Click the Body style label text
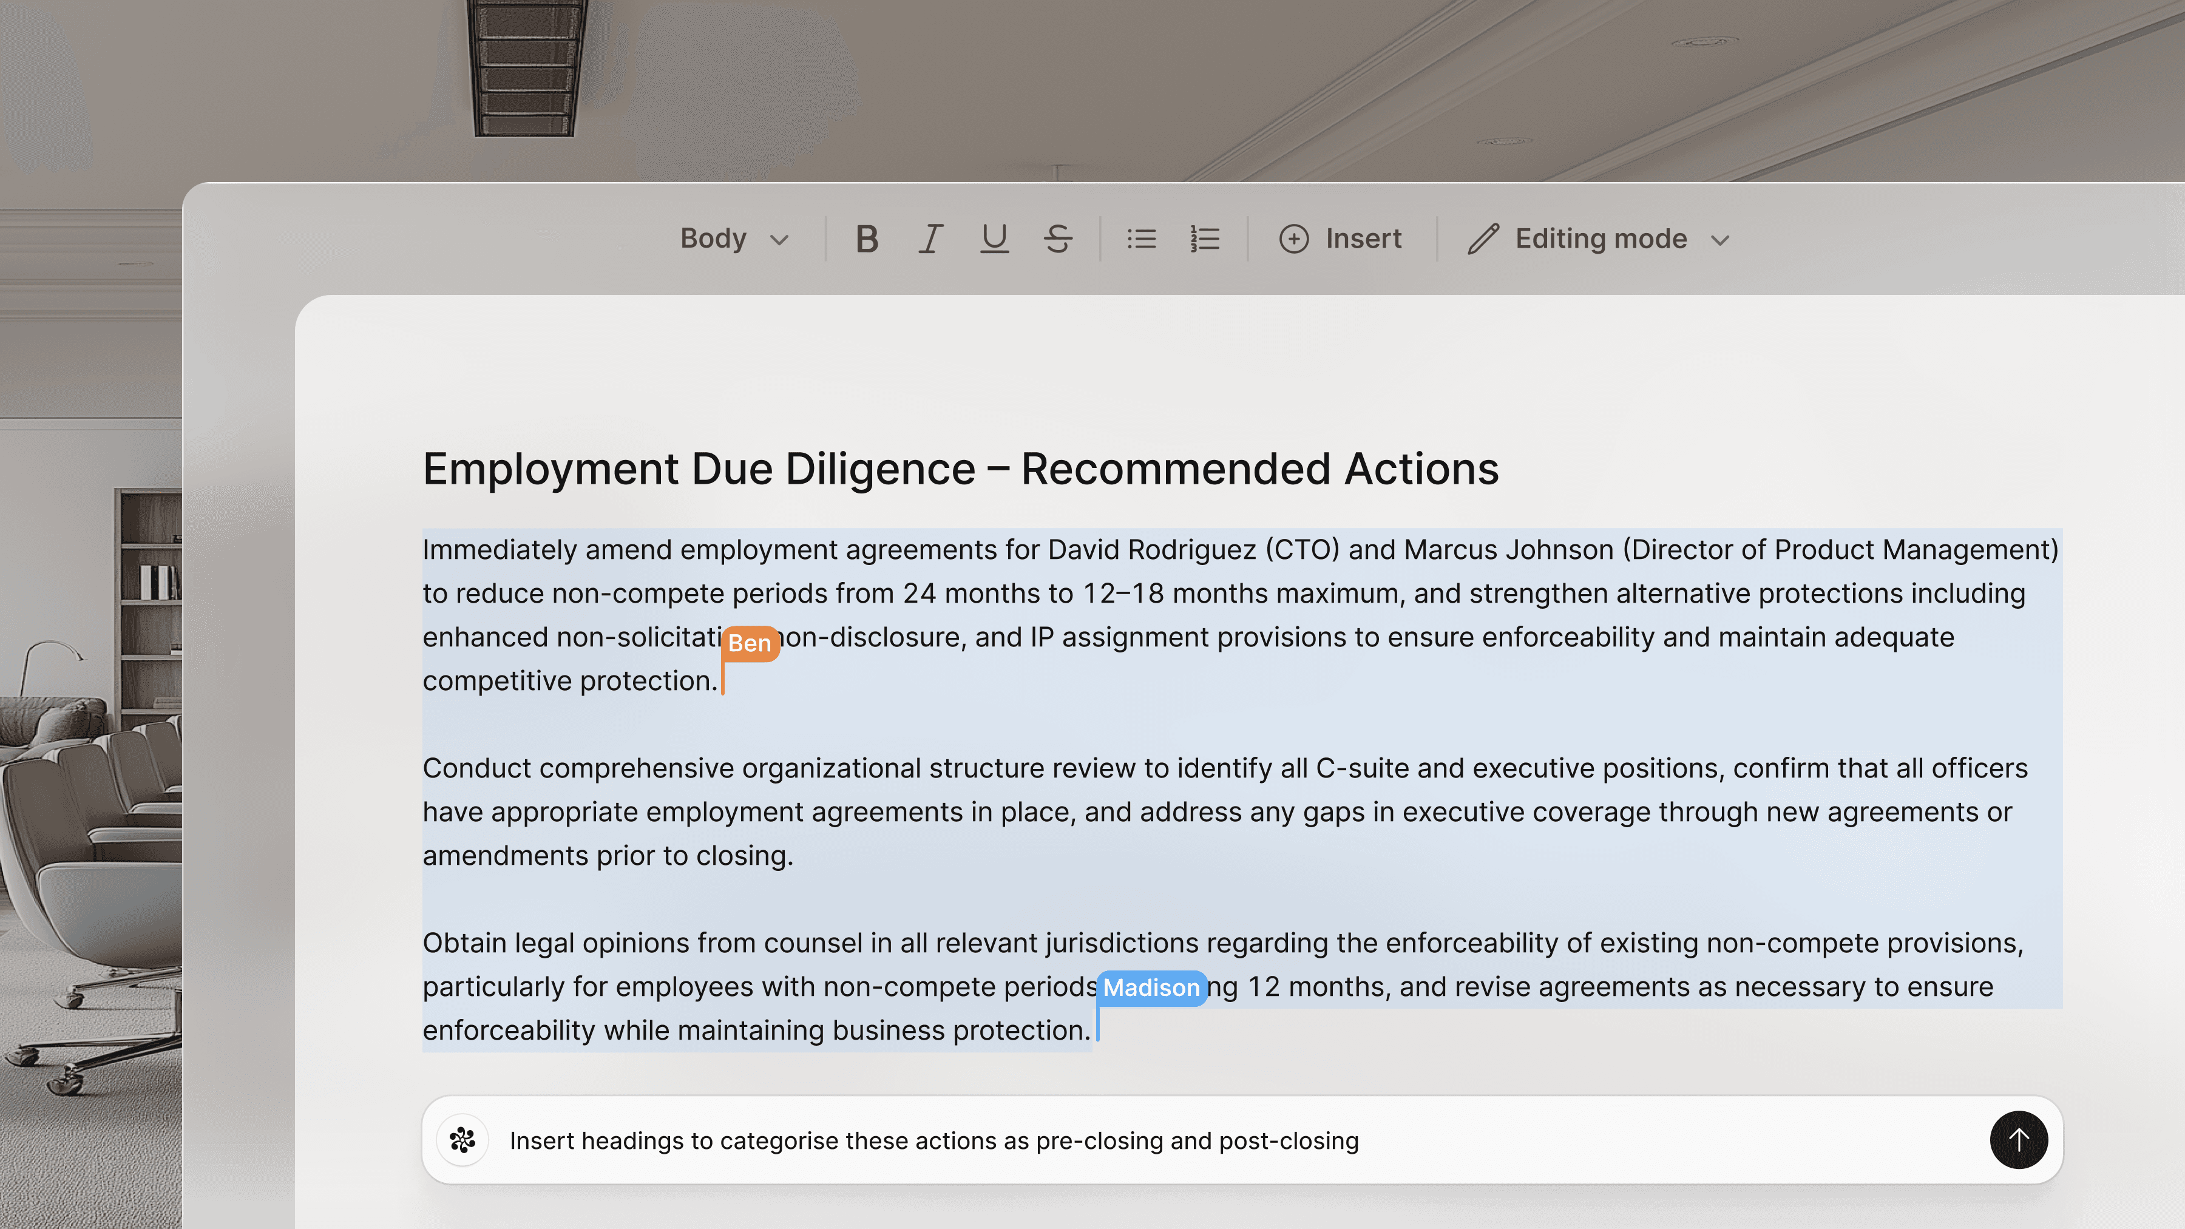2185x1229 pixels. [x=713, y=239]
